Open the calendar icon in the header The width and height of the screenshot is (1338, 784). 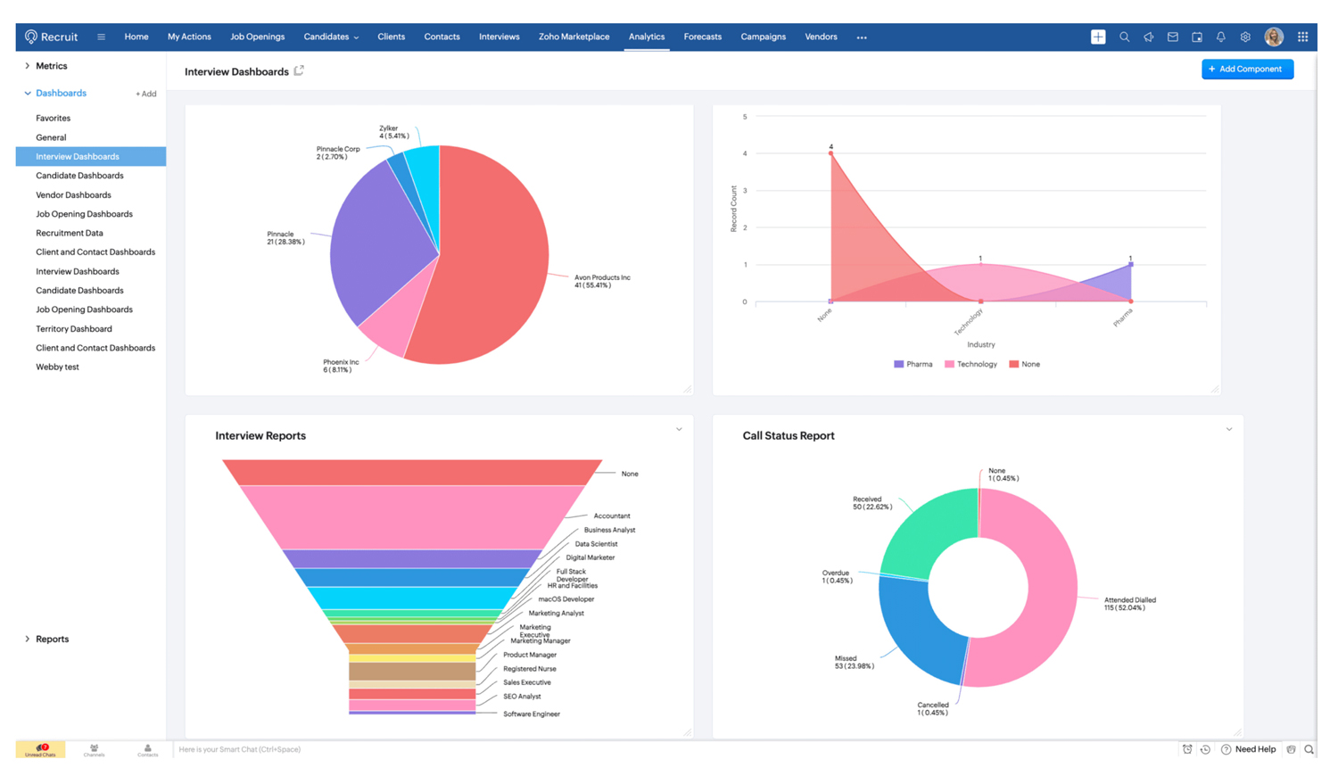point(1196,37)
